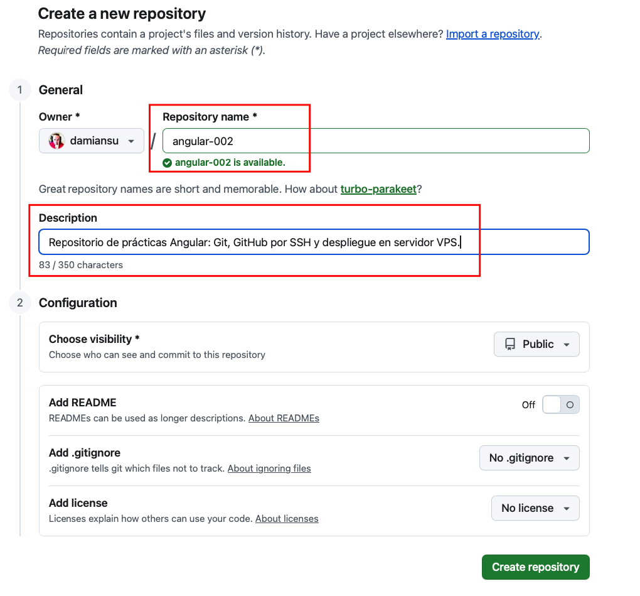Image resolution: width=640 pixels, height=596 pixels.
Task: Focus the Repository name input field
Action: (376, 141)
